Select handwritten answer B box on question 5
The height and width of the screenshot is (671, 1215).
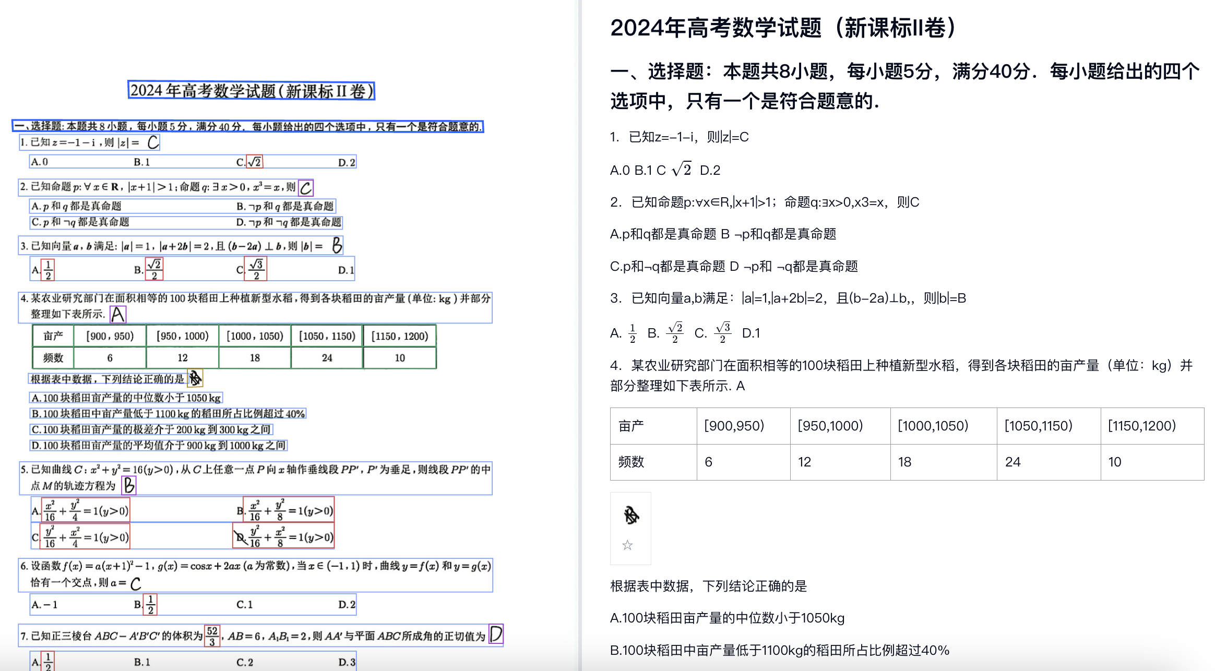(x=128, y=485)
